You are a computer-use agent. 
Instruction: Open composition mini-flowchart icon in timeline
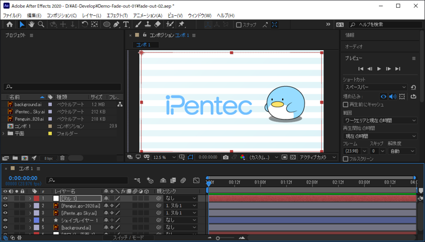(138, 180)
